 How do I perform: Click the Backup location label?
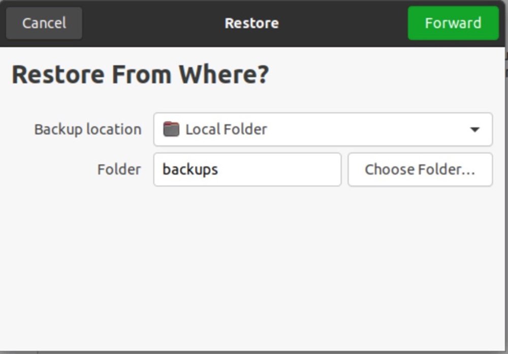point(87,129)
